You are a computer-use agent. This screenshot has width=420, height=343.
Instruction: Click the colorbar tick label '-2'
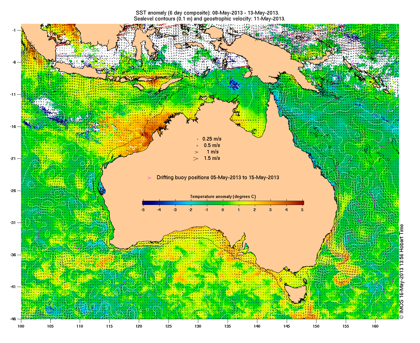tap(191, 209)
